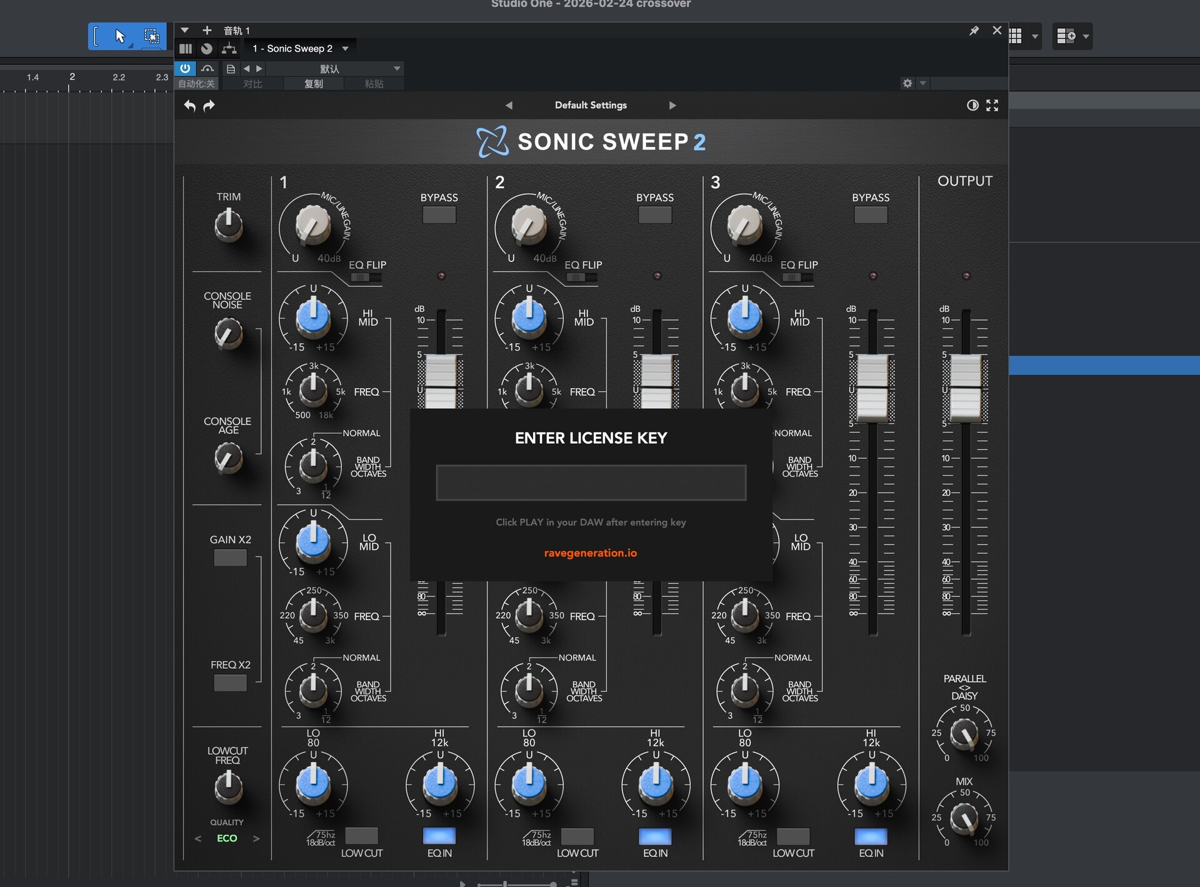Open the settings gear dropdown arrow
1200x887 pixels.
click(923, 83)
